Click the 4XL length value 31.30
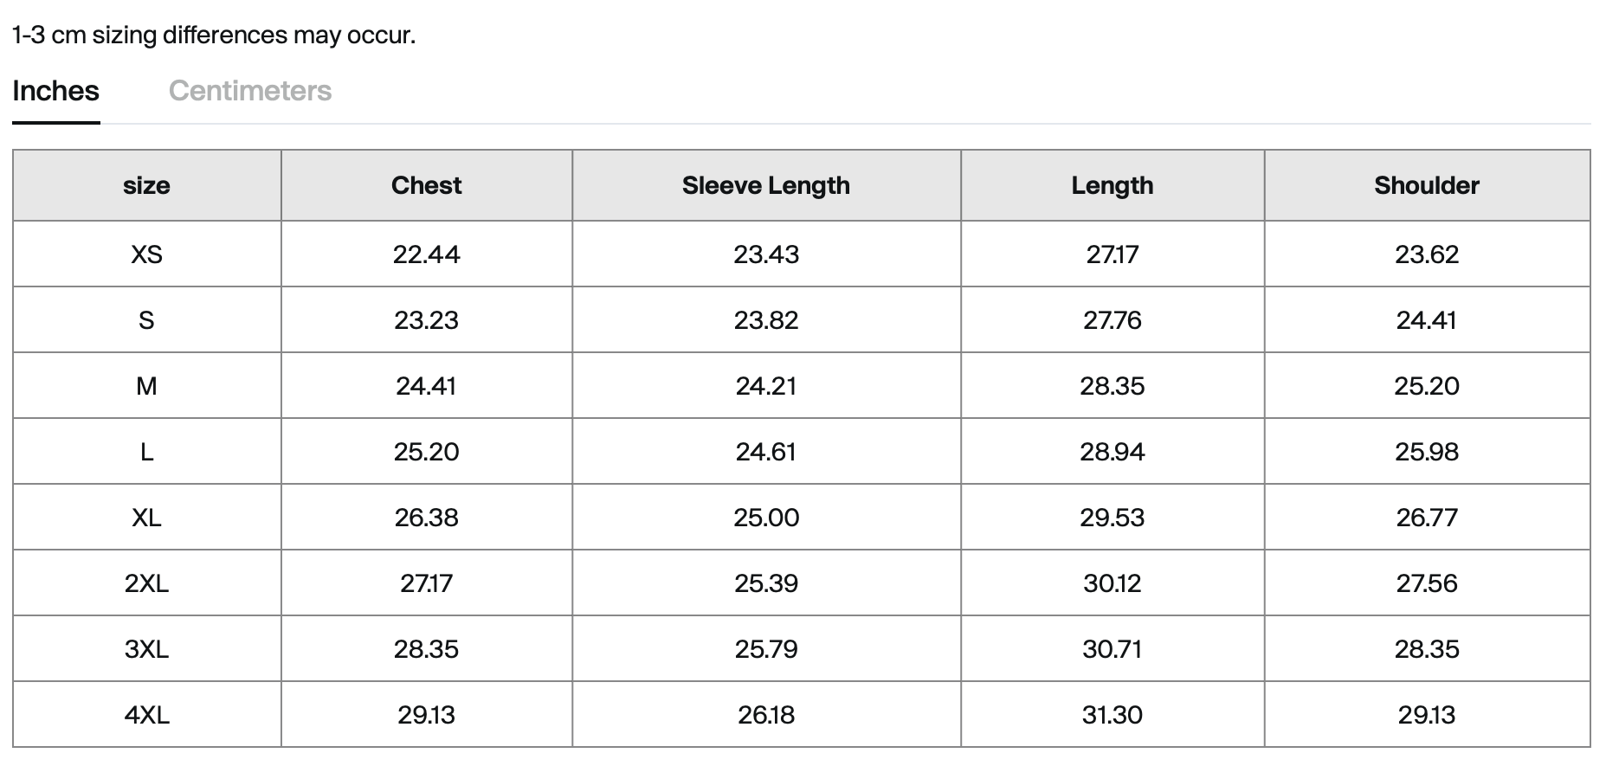The width and height of the screenshot is (1606, 766). point(1113,715)
